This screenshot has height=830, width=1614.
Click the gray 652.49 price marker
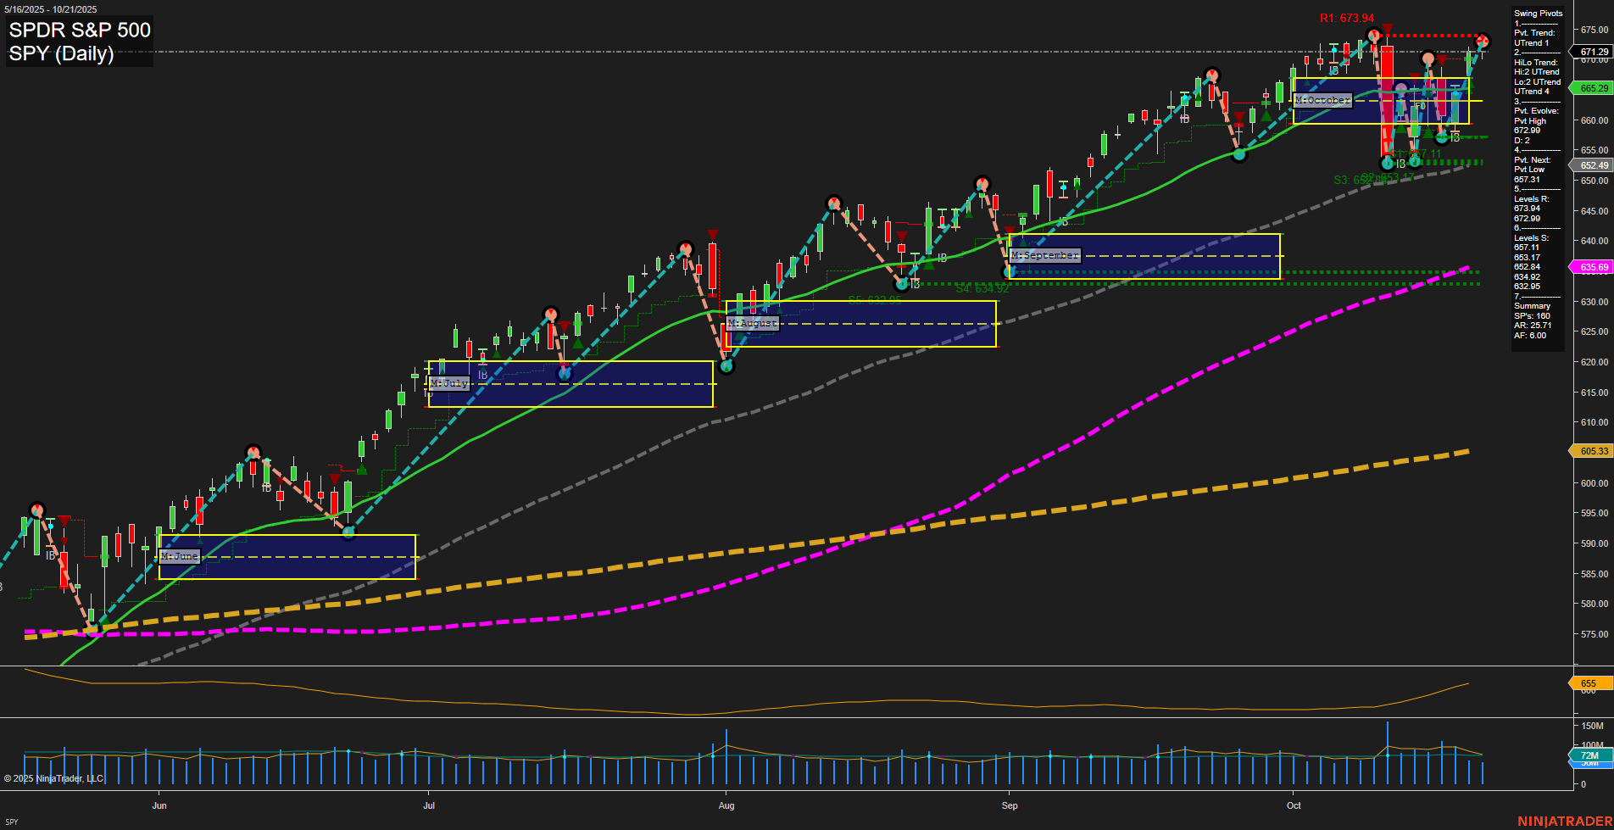[1594, 165]
